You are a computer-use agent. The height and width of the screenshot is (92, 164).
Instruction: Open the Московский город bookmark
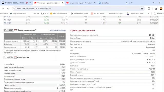[117, 14]
